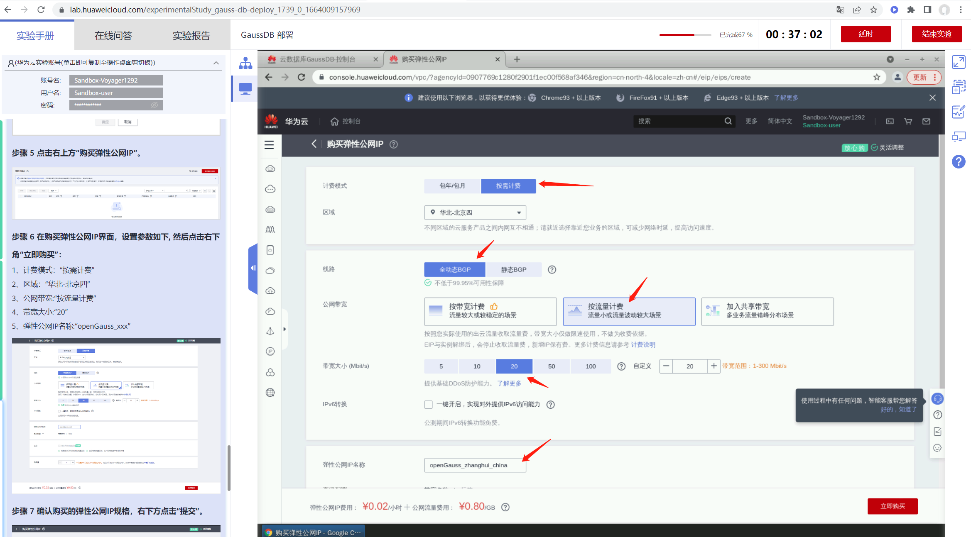This screenshot has width=971, height=537.
Task: Click the 立即购买 button
Action: [892, 506]
